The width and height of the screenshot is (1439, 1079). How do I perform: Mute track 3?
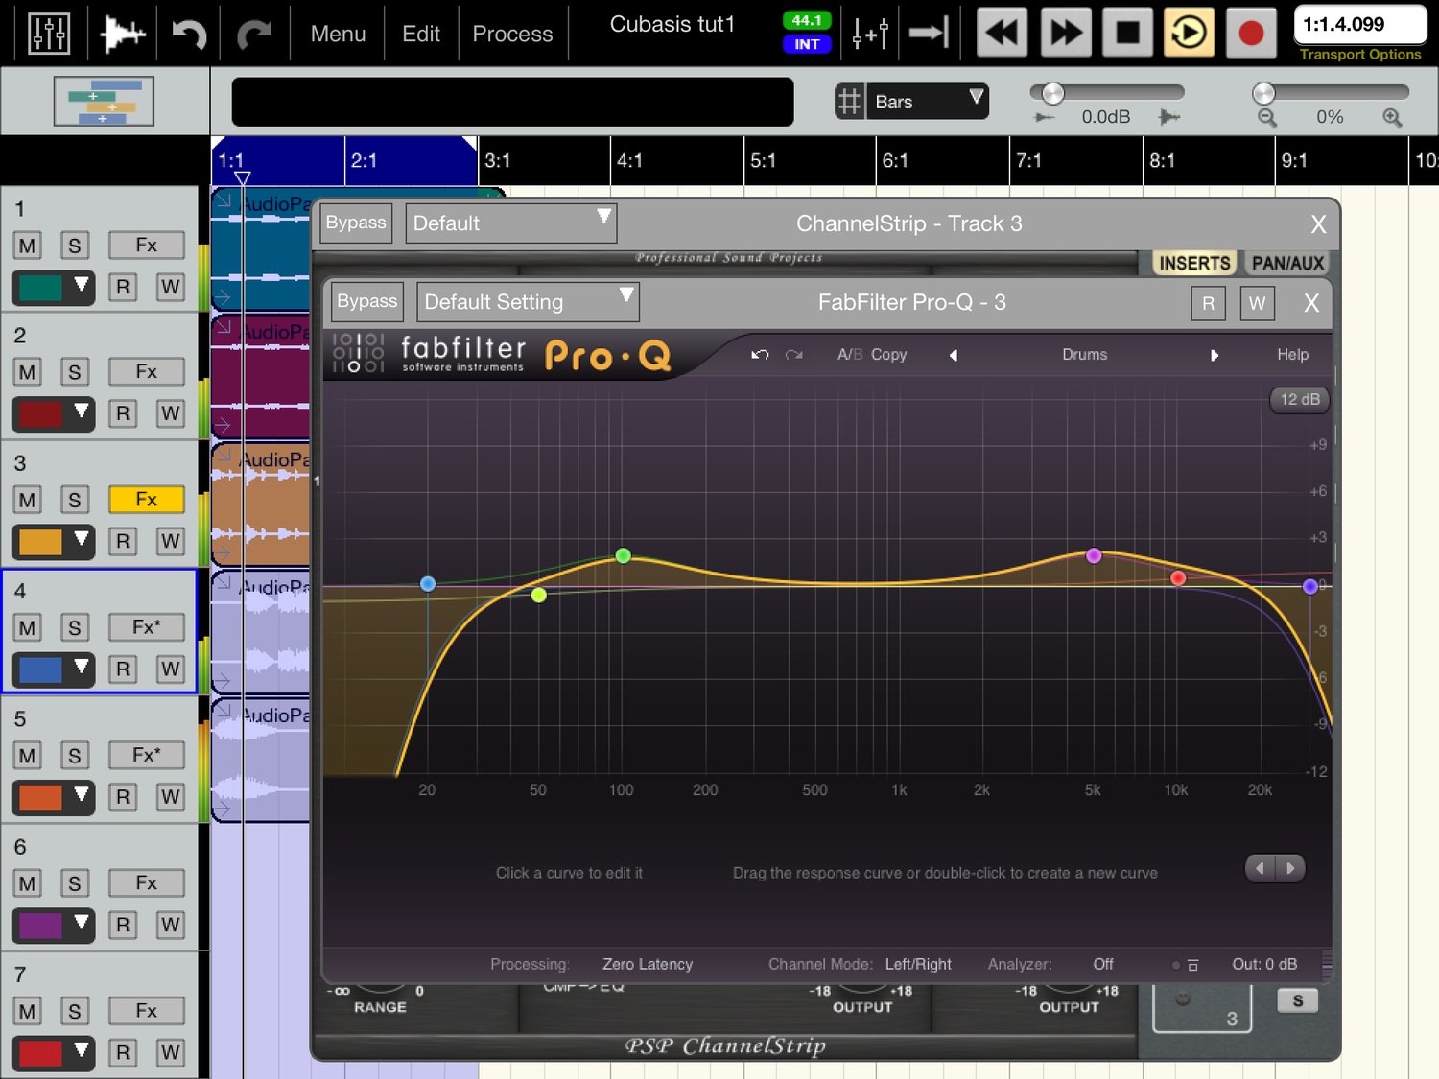[28, 500]
